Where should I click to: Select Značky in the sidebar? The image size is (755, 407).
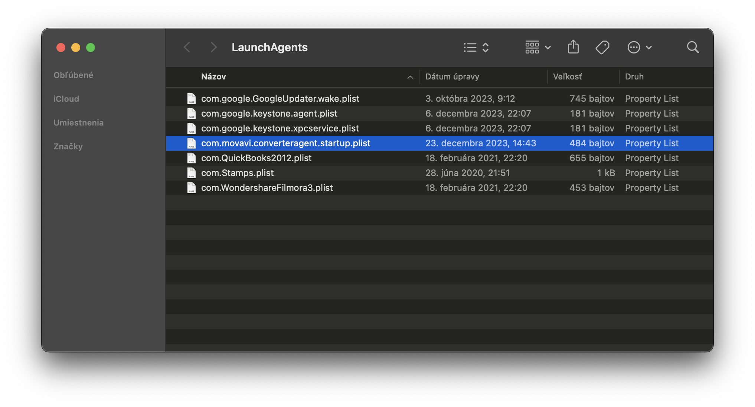click(x=68, y=146)
